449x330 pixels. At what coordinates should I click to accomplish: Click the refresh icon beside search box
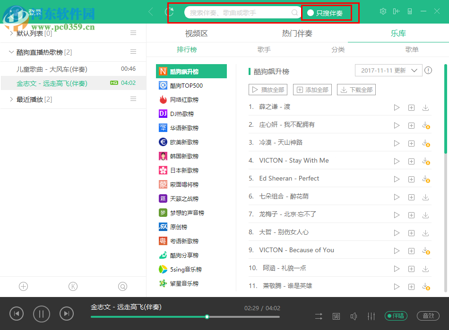tap(170, 12)
